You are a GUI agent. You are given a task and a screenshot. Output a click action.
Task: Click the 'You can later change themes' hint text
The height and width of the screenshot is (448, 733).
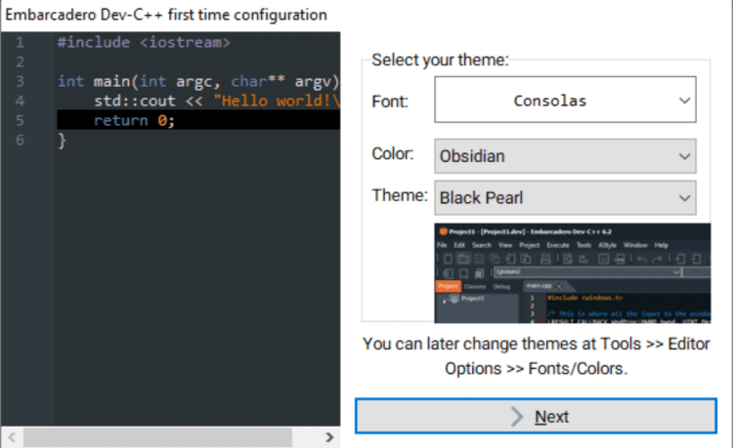[537, 356]
